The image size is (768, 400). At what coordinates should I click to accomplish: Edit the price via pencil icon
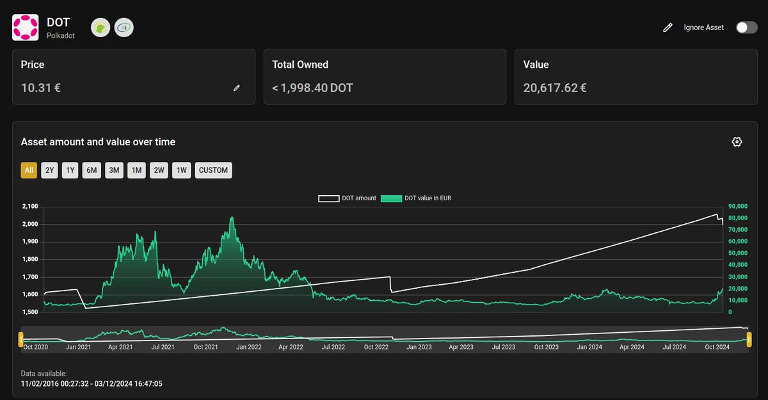tap(236, 88)
